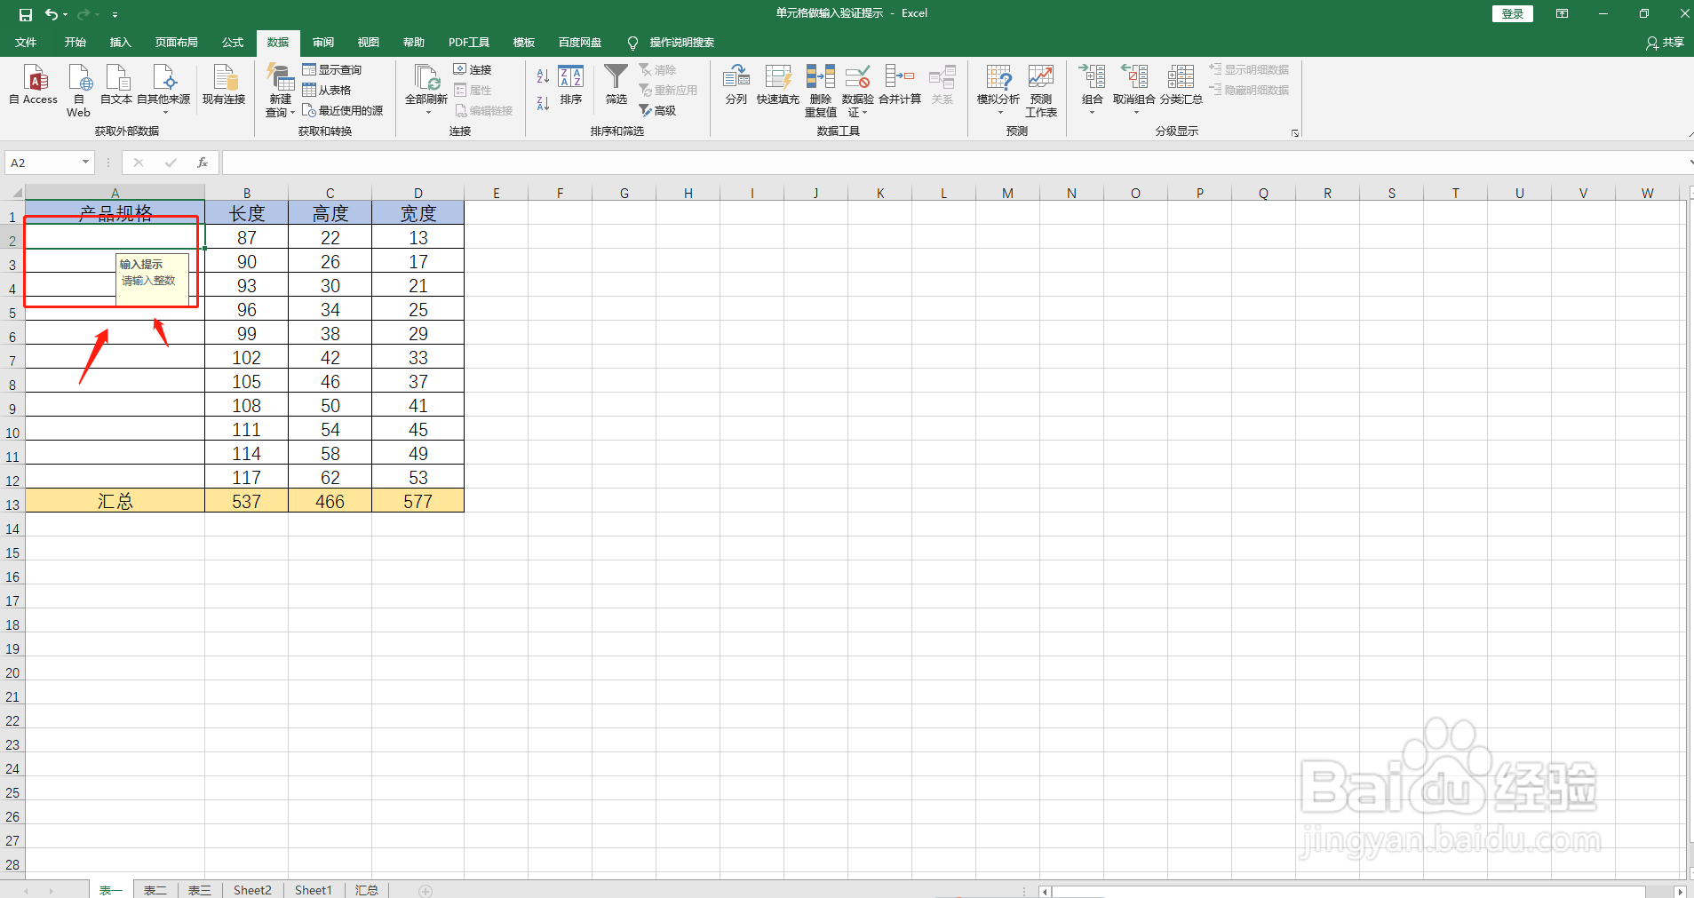Click Forecast Sheet (预测工作表)

tap(1041, 90)
